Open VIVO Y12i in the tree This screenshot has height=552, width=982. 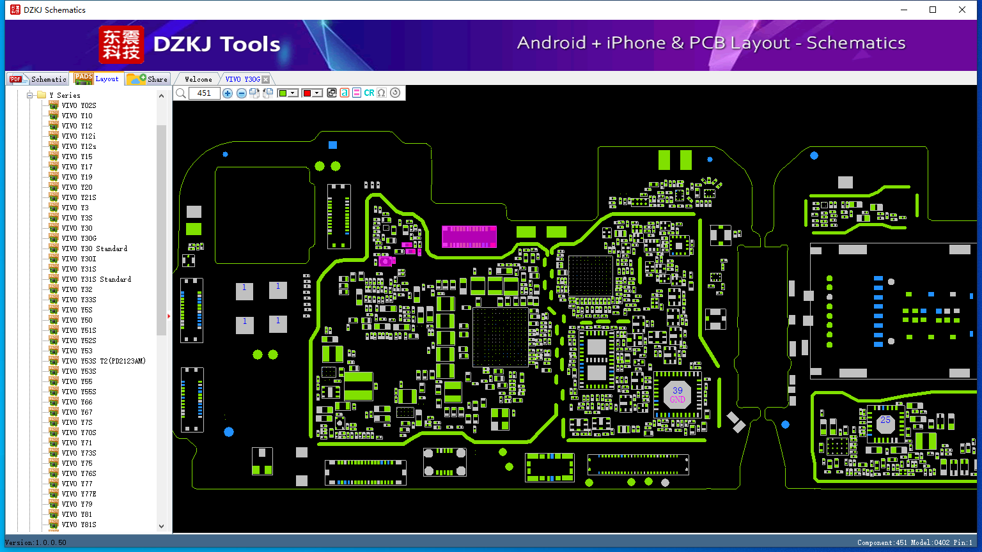(79, 136)
